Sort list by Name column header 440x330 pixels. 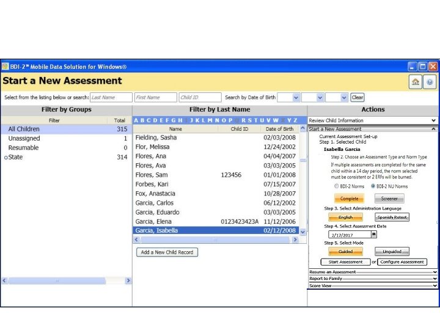[x=175, y=129]
